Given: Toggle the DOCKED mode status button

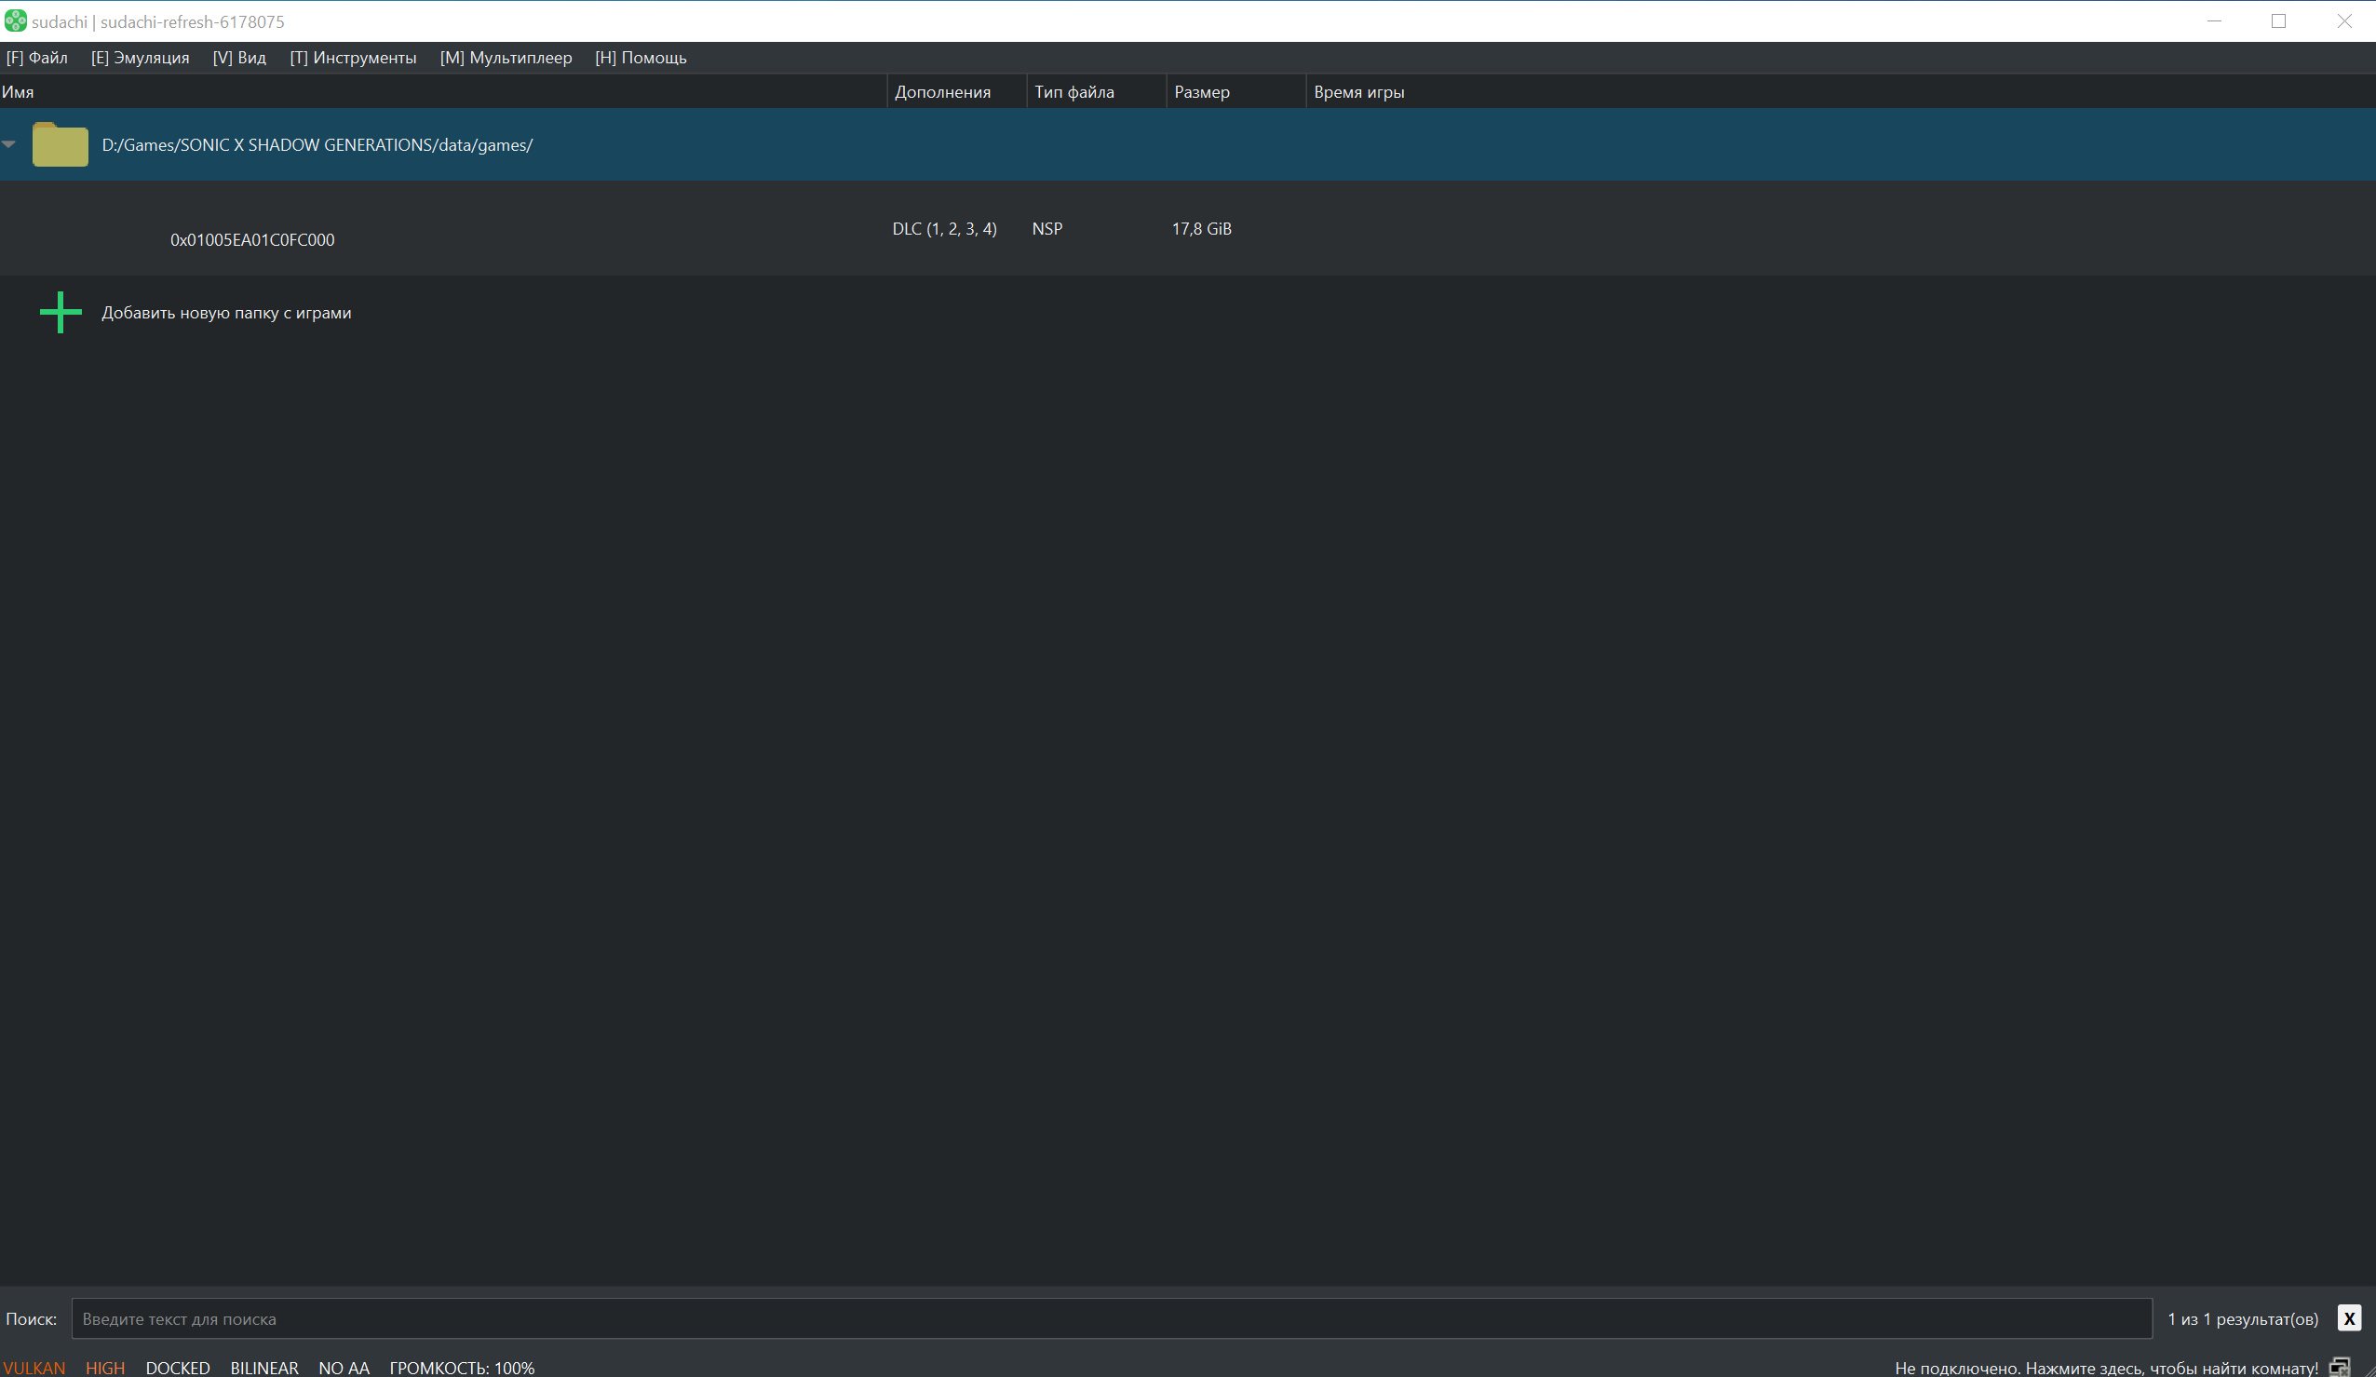Looking at the screenshot, I should [x=177, y=1368].
